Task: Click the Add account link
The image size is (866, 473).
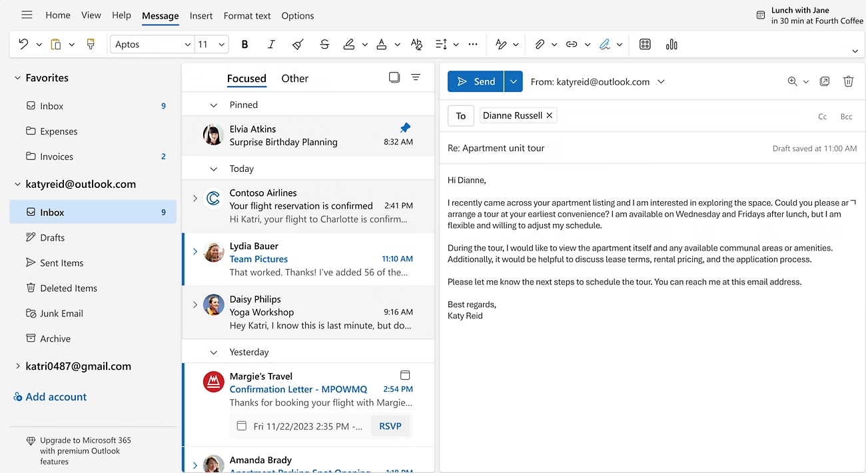Action: pyautogui.click(x=50, y=396)
